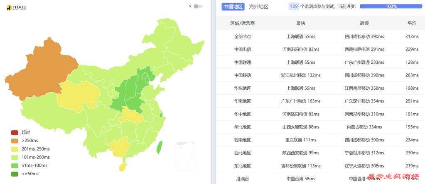Viewport: 425px width, 184px height.
Task: Click the 平均 column header
Action: tap(412, 24)
